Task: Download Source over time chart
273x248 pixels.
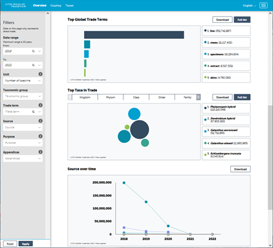Action: click(x=240, y=169)
